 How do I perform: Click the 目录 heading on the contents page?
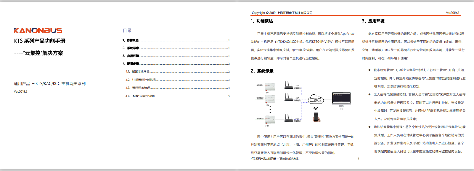(x=127, y=31)
